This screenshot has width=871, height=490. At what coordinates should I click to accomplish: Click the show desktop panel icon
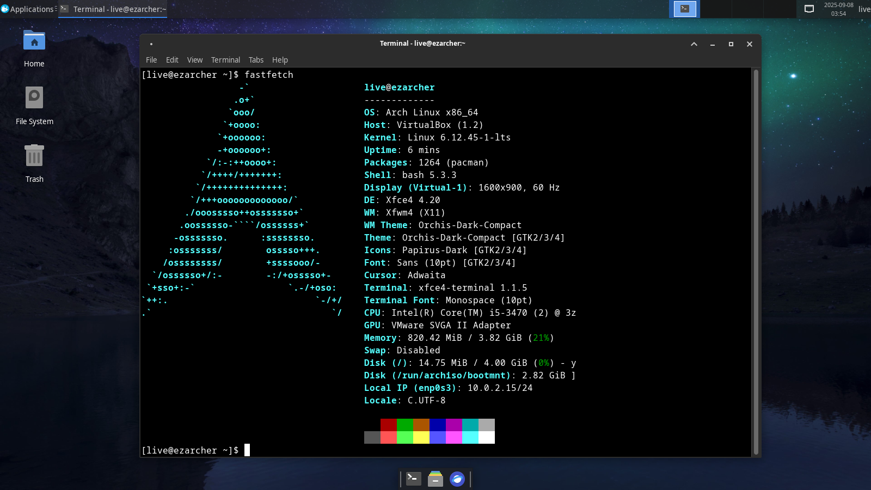(809, 9)
